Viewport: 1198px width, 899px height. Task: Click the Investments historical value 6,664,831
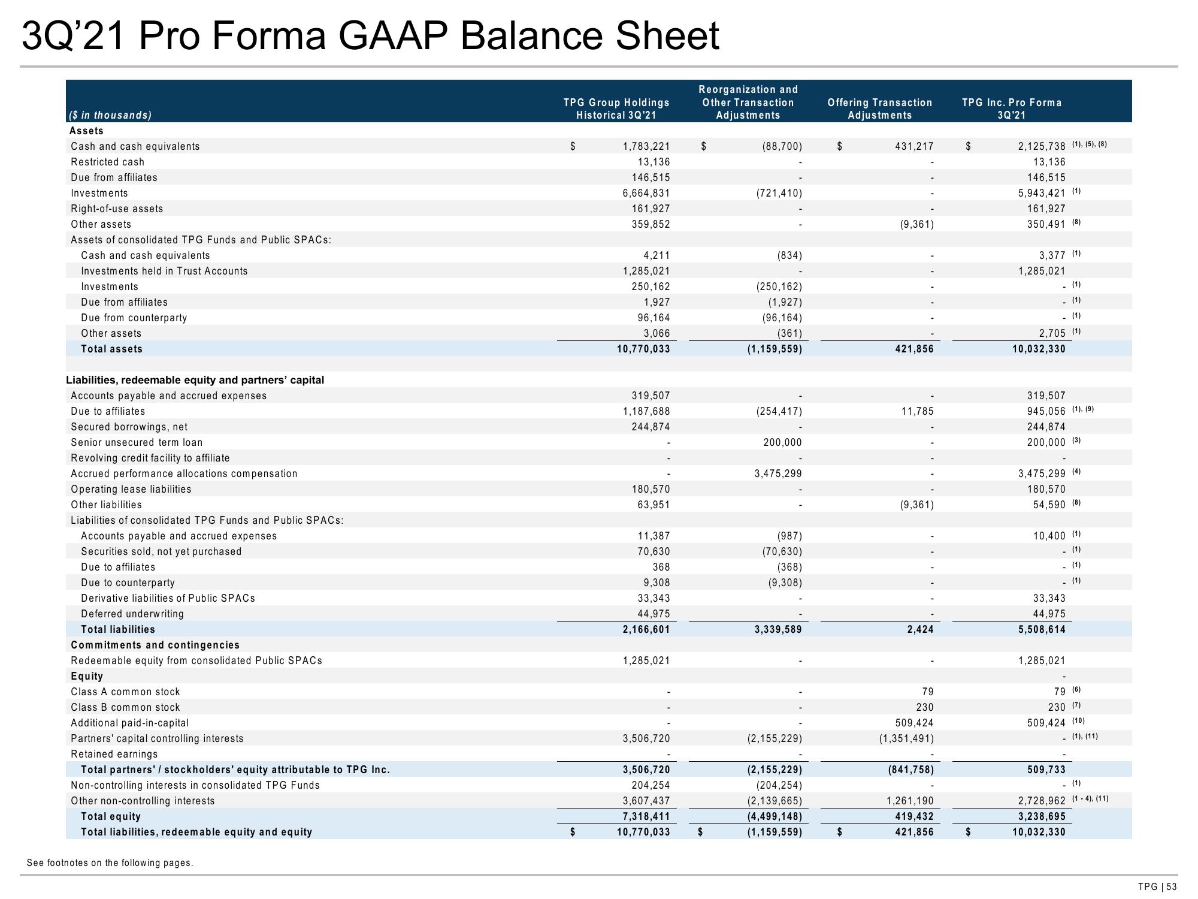tap(646, 193)
